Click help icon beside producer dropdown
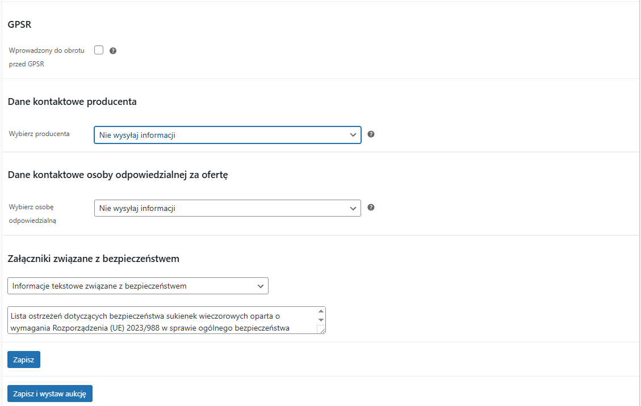The height and width of the screenshot is (406, 641). click(371, 134)
